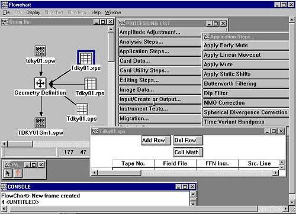Select the Tape No. column header
The height and width of the screenshot is (214, 296).
[x=133, y=164]
